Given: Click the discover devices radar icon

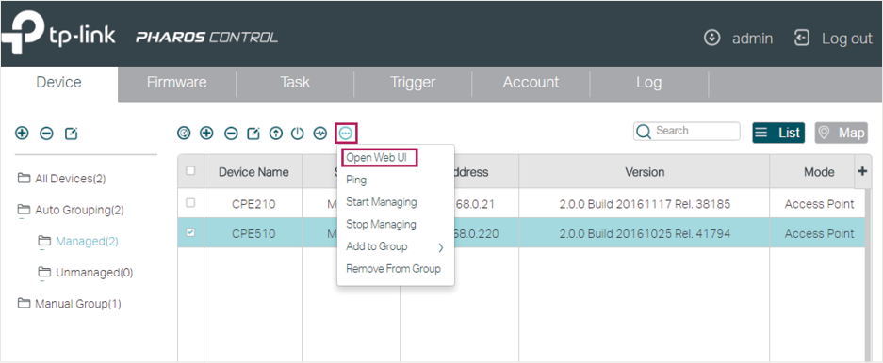Looking at the screenshot, I should [184, 134].
